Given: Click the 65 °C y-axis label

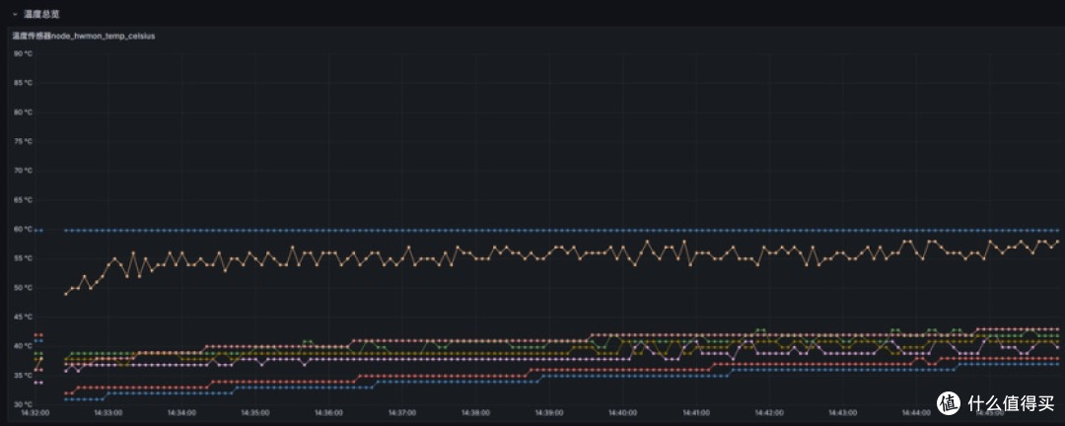Looking at the screenshot, I should tap(23, 200).
